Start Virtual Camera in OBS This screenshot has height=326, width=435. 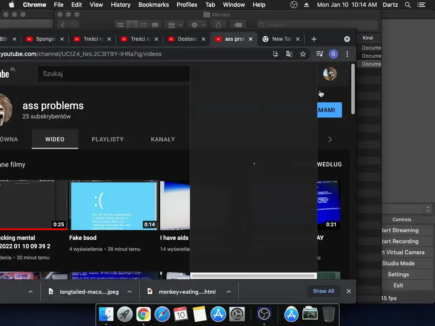406,252
